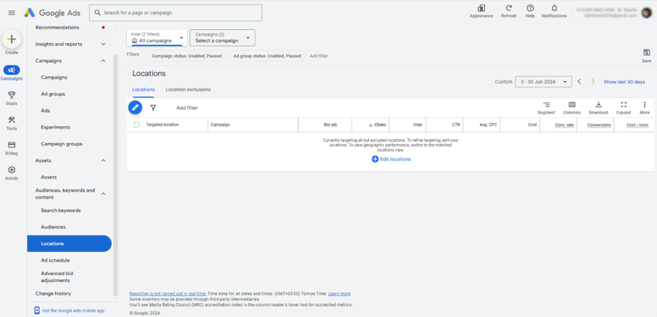Open the date range dropdown
657x317 pixels.
(544, 82)
